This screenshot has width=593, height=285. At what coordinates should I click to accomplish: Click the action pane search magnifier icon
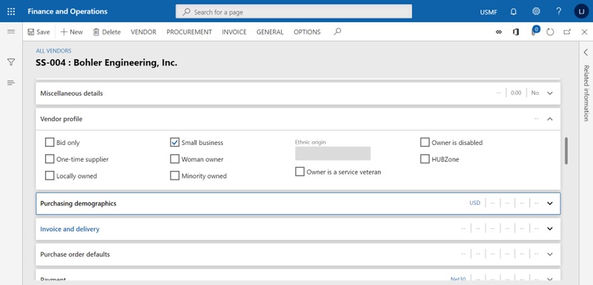click(337, 32)
